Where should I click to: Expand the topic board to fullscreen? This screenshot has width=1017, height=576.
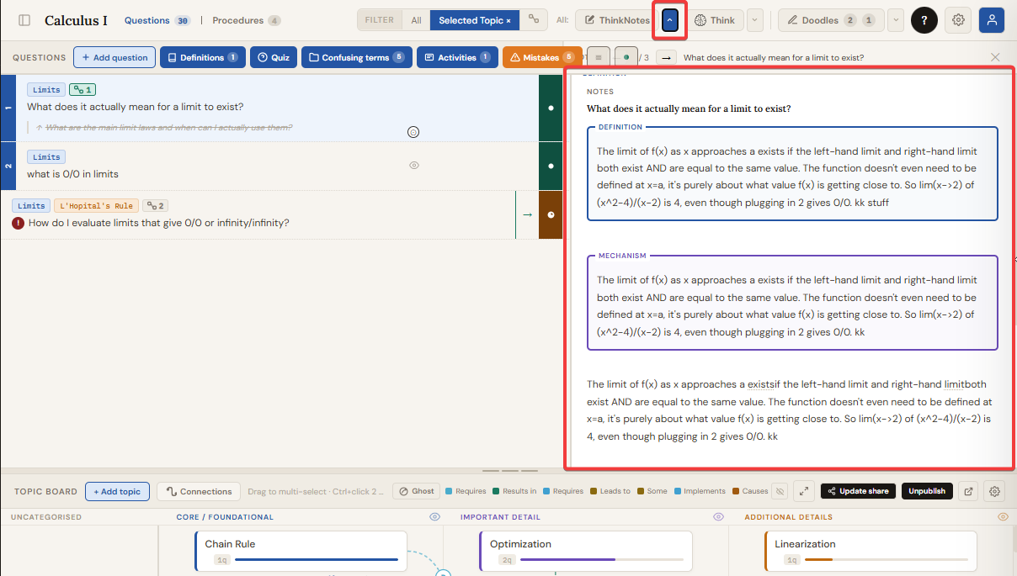click(804, 491)
